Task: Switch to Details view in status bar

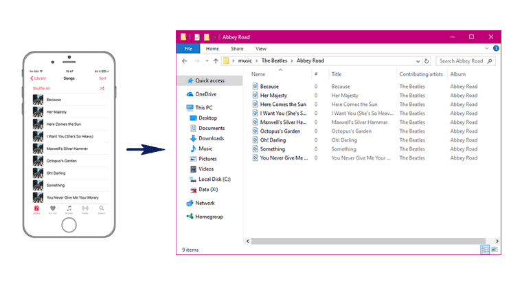Action: click(486, 250)
